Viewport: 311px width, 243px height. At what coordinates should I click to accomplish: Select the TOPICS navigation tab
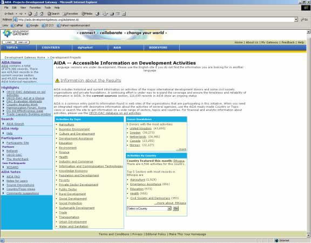click(x=18, y=48)
